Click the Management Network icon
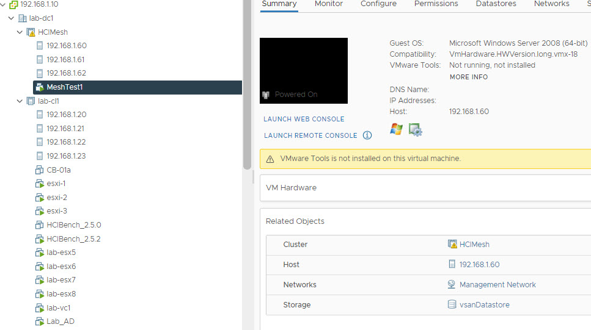591x330 pixels. 452,285
